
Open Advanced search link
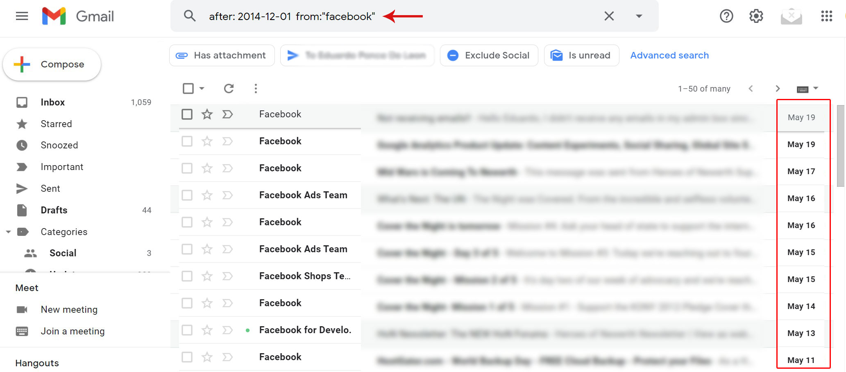pos(669,55)
